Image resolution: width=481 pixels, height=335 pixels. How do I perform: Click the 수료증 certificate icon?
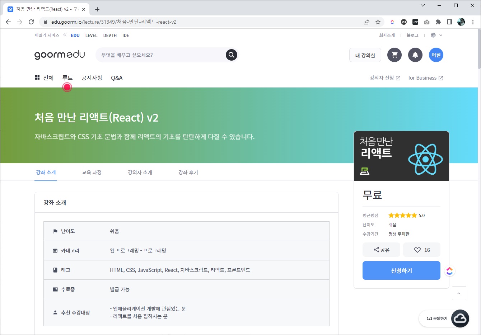click(55, 289)
